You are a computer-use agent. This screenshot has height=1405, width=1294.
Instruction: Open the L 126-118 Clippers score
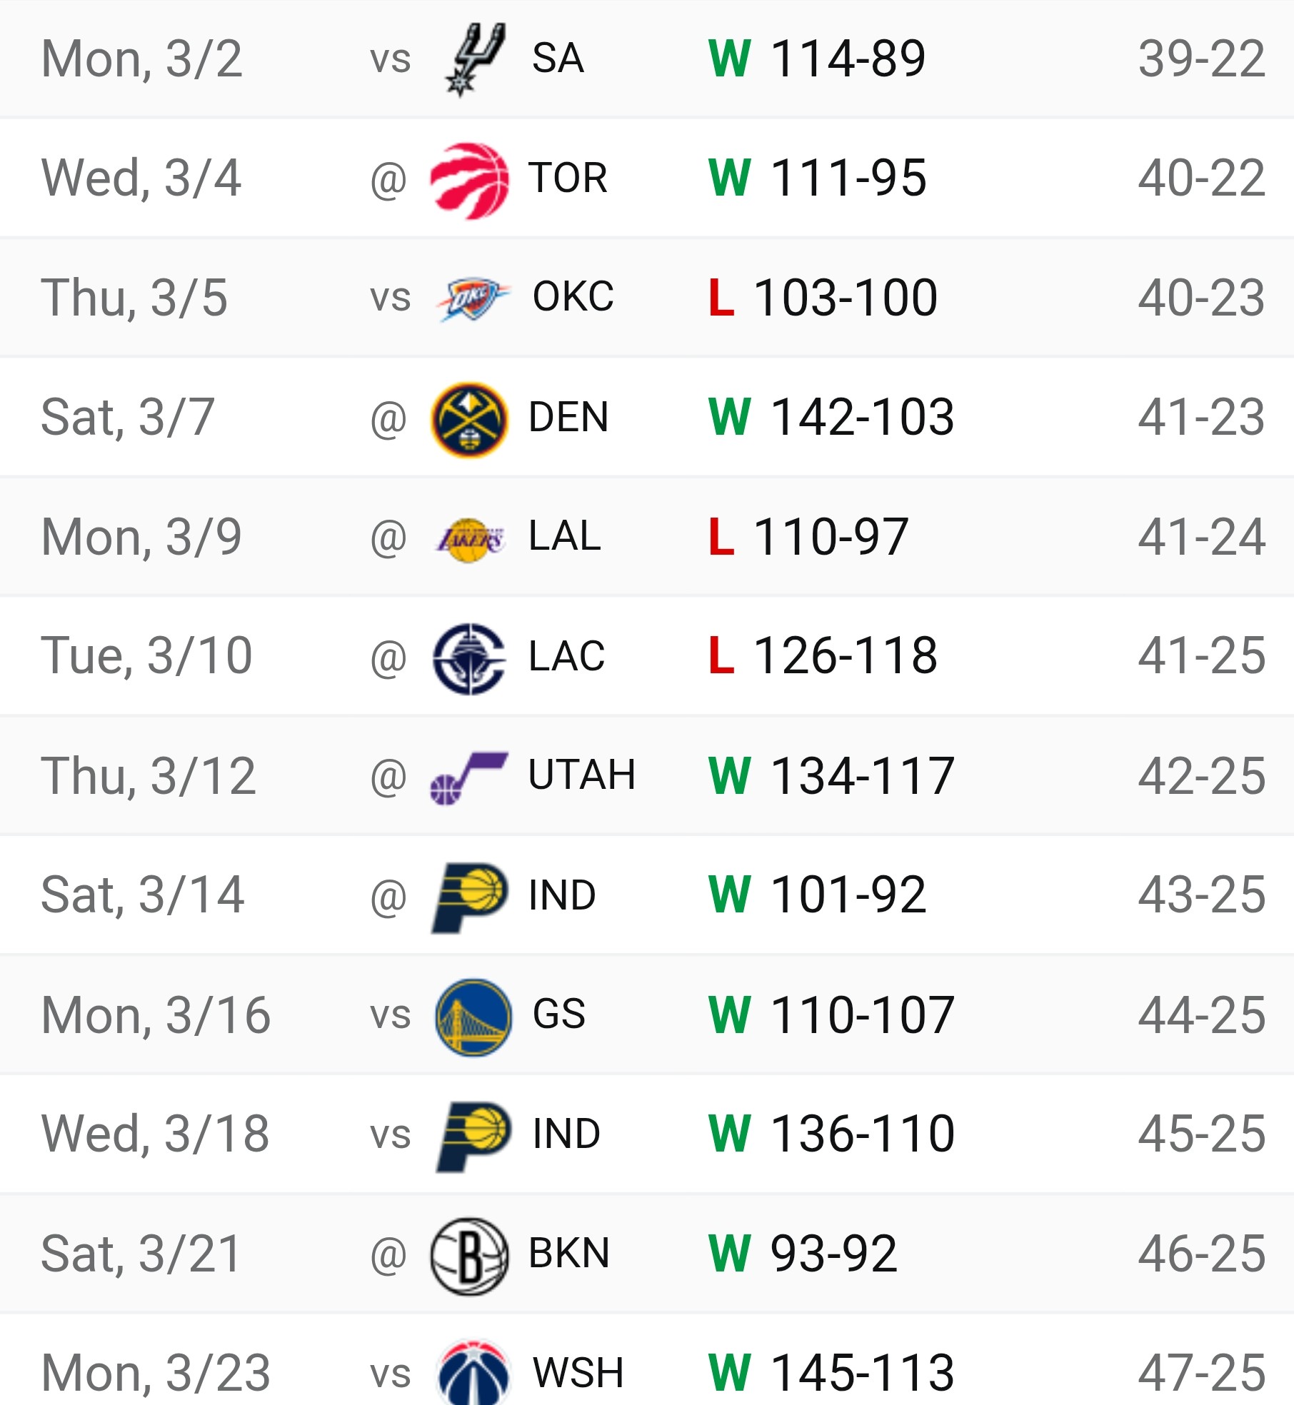823,656
